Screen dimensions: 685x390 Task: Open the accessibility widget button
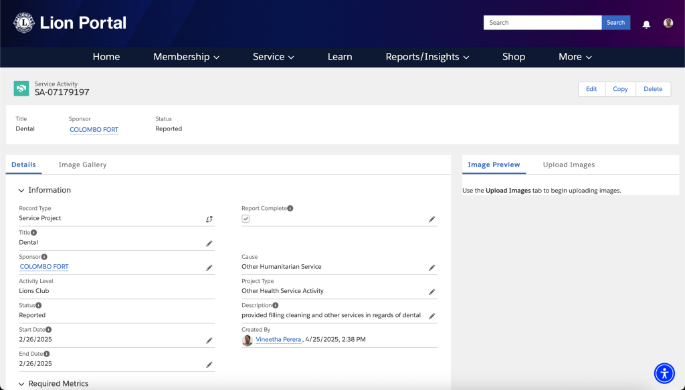[x=664, y=373]
